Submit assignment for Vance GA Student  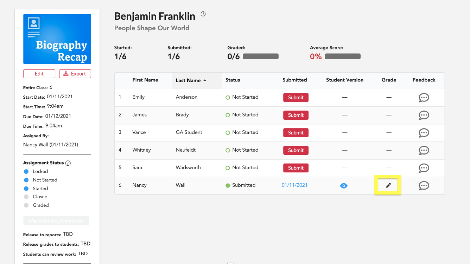296,133
